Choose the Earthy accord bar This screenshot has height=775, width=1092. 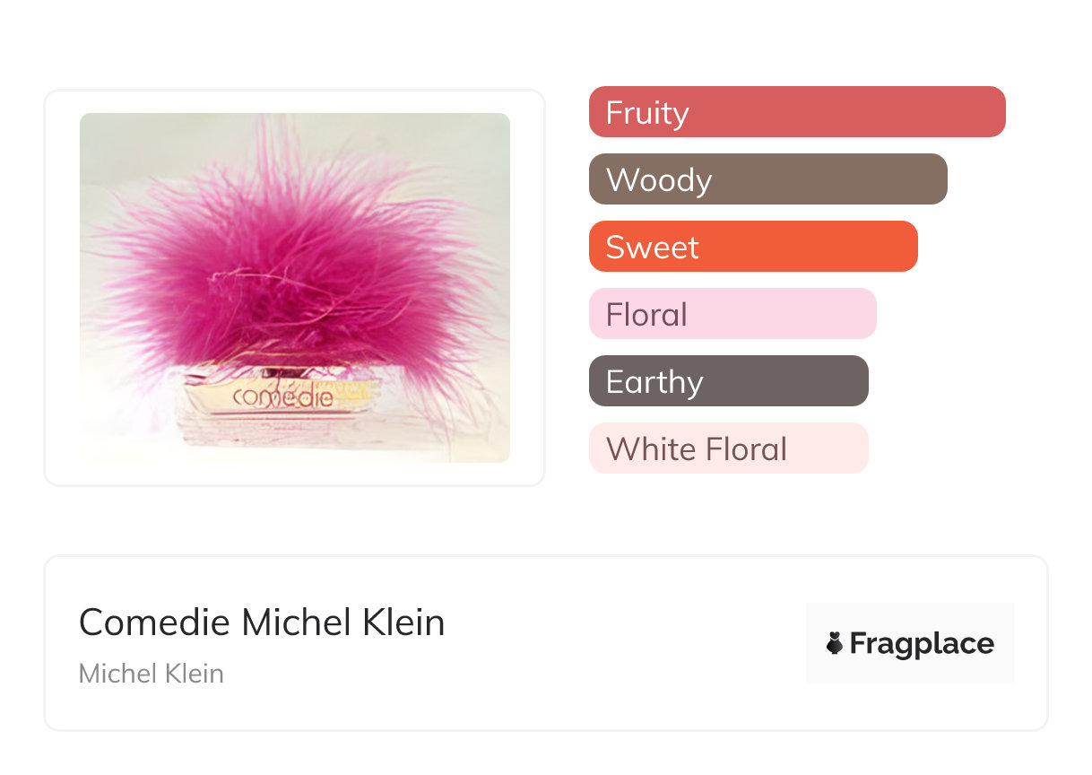tap(728, 381)
